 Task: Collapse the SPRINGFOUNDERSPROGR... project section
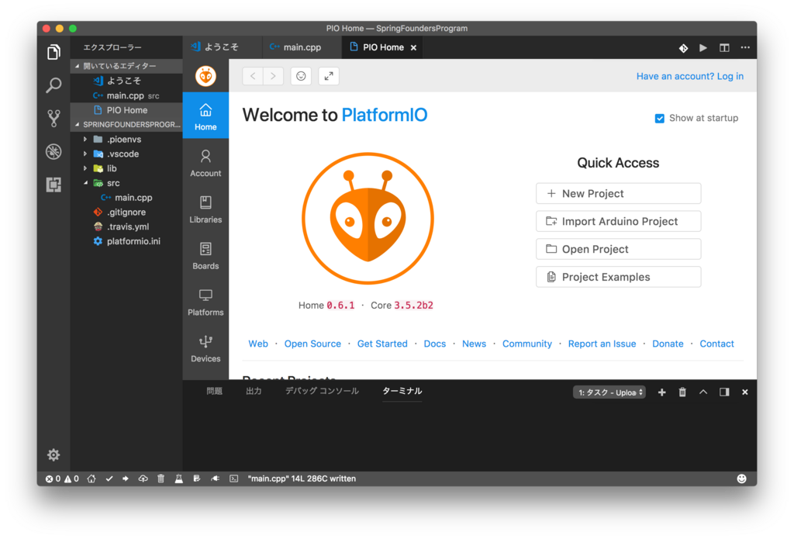pyautogui.click(x=126, y=125)
